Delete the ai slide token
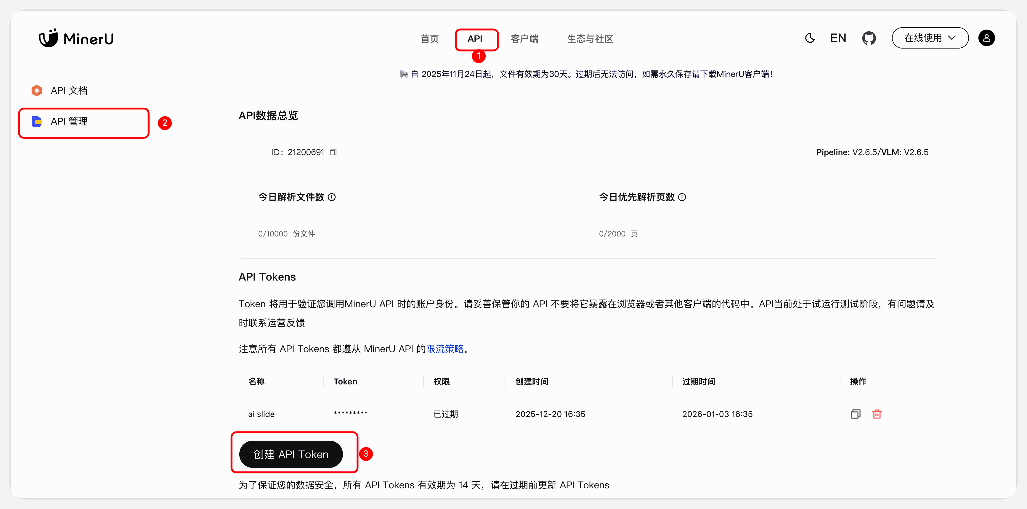Screen dimensions: 1027x509 click(x=877, y=414)
